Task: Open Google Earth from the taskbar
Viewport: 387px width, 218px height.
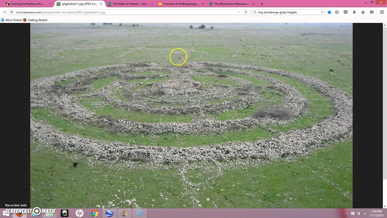Action: [109, 213]
